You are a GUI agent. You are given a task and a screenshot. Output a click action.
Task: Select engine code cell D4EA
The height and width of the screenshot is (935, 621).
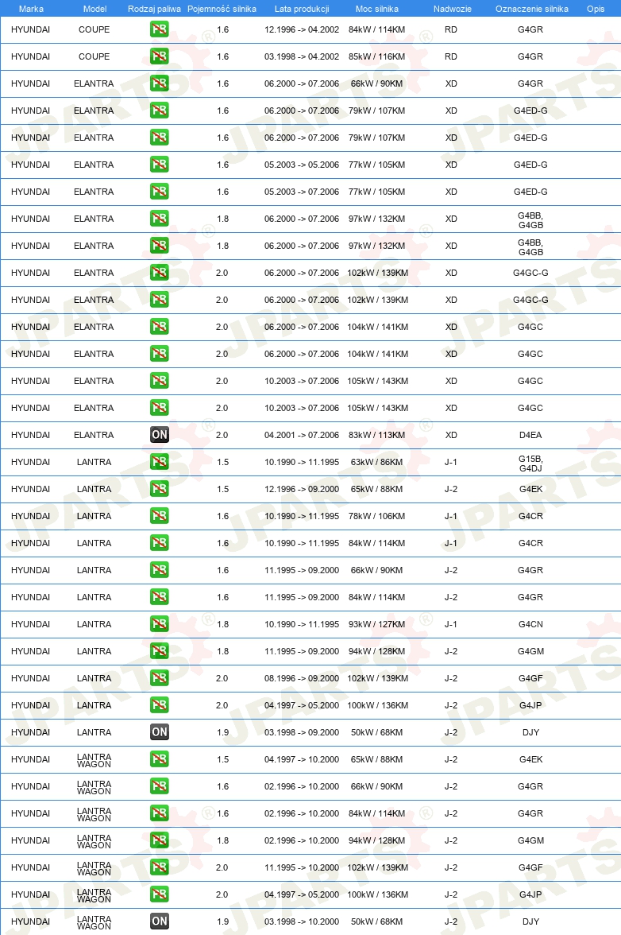(x=530, y=436)
